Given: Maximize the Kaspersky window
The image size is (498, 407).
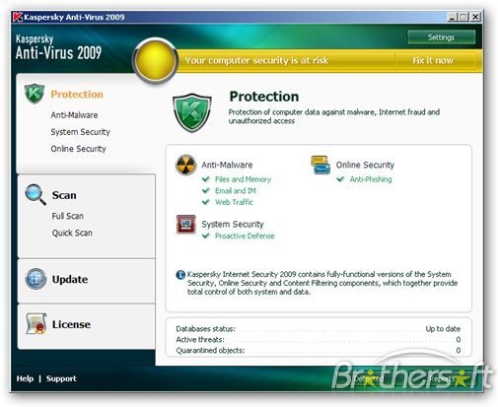Looking at the screenshot, I should point(463,17).
